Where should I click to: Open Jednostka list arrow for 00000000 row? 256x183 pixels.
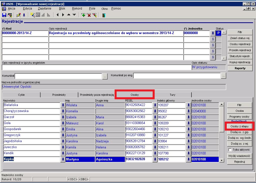(x=213, y=33)
